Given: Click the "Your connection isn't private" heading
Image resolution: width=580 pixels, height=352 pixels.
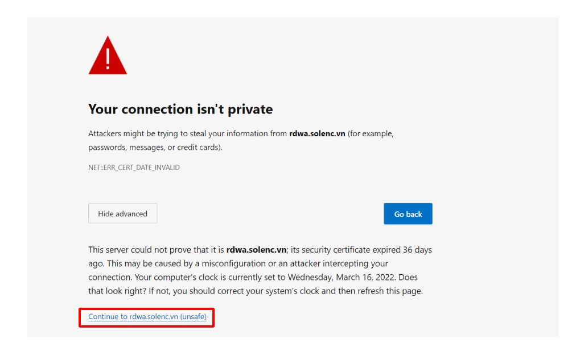Looking at the screenshot, I should pos(180,109).
